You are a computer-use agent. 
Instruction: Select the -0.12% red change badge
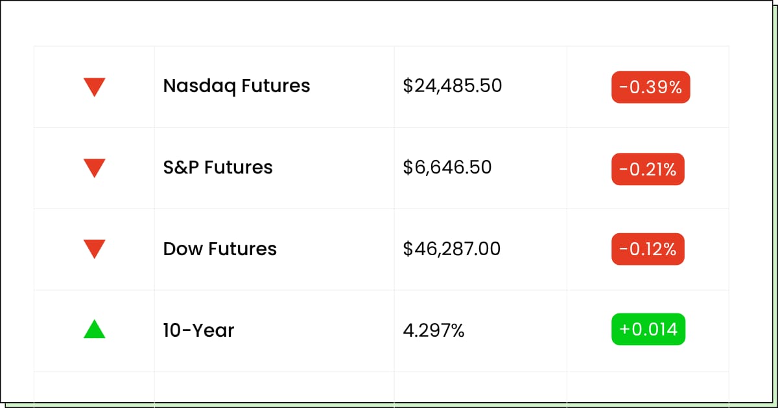[648, 249]
